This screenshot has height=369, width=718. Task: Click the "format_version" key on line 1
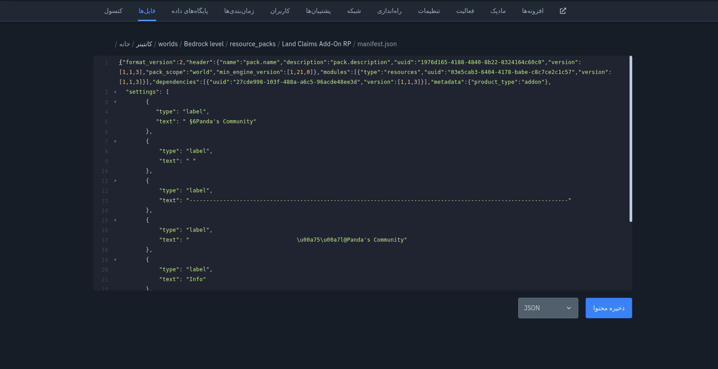click(x=149, y=62)
